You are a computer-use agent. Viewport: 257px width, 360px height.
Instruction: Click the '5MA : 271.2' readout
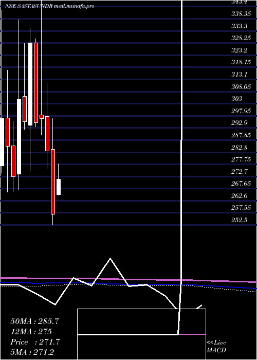pyautogui.click(x=33, y=352)
